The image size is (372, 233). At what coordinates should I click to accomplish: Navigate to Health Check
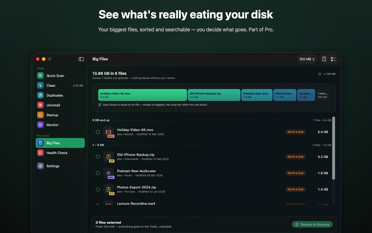(x=60, y=153)
